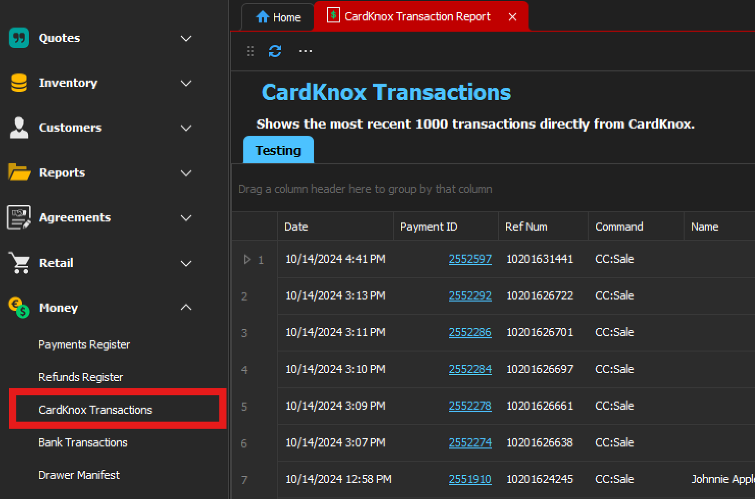Refresh the CardKnox transactions report

(275, 51)
